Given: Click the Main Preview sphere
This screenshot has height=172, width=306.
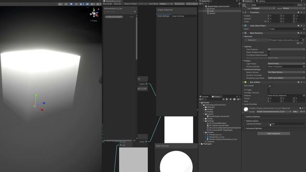Looking at the screenshot, I should [x=176, y=161].
